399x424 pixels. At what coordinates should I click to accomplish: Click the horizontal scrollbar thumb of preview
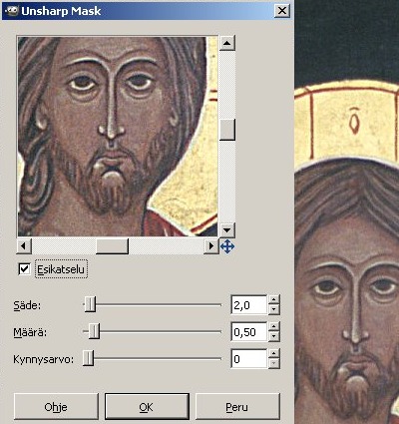tap(112, 246)
